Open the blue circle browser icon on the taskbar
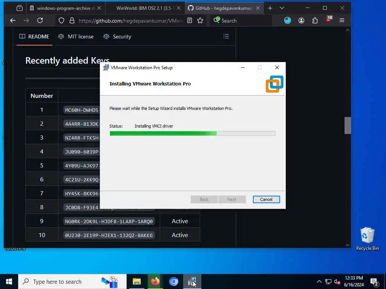 173,281
